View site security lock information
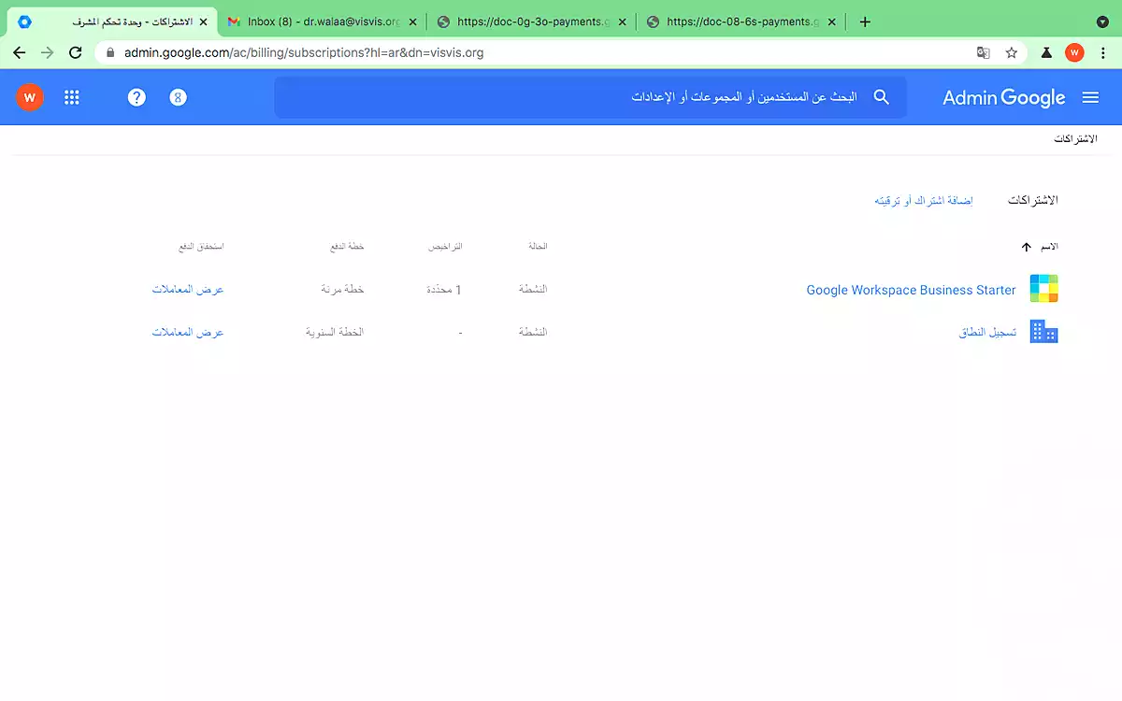This screenshot has height=701, width=1122. [x=111, y=52]
